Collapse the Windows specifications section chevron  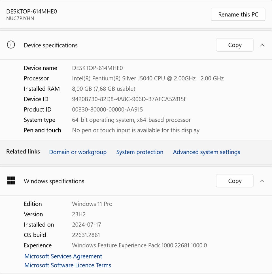tap(262, 181)
